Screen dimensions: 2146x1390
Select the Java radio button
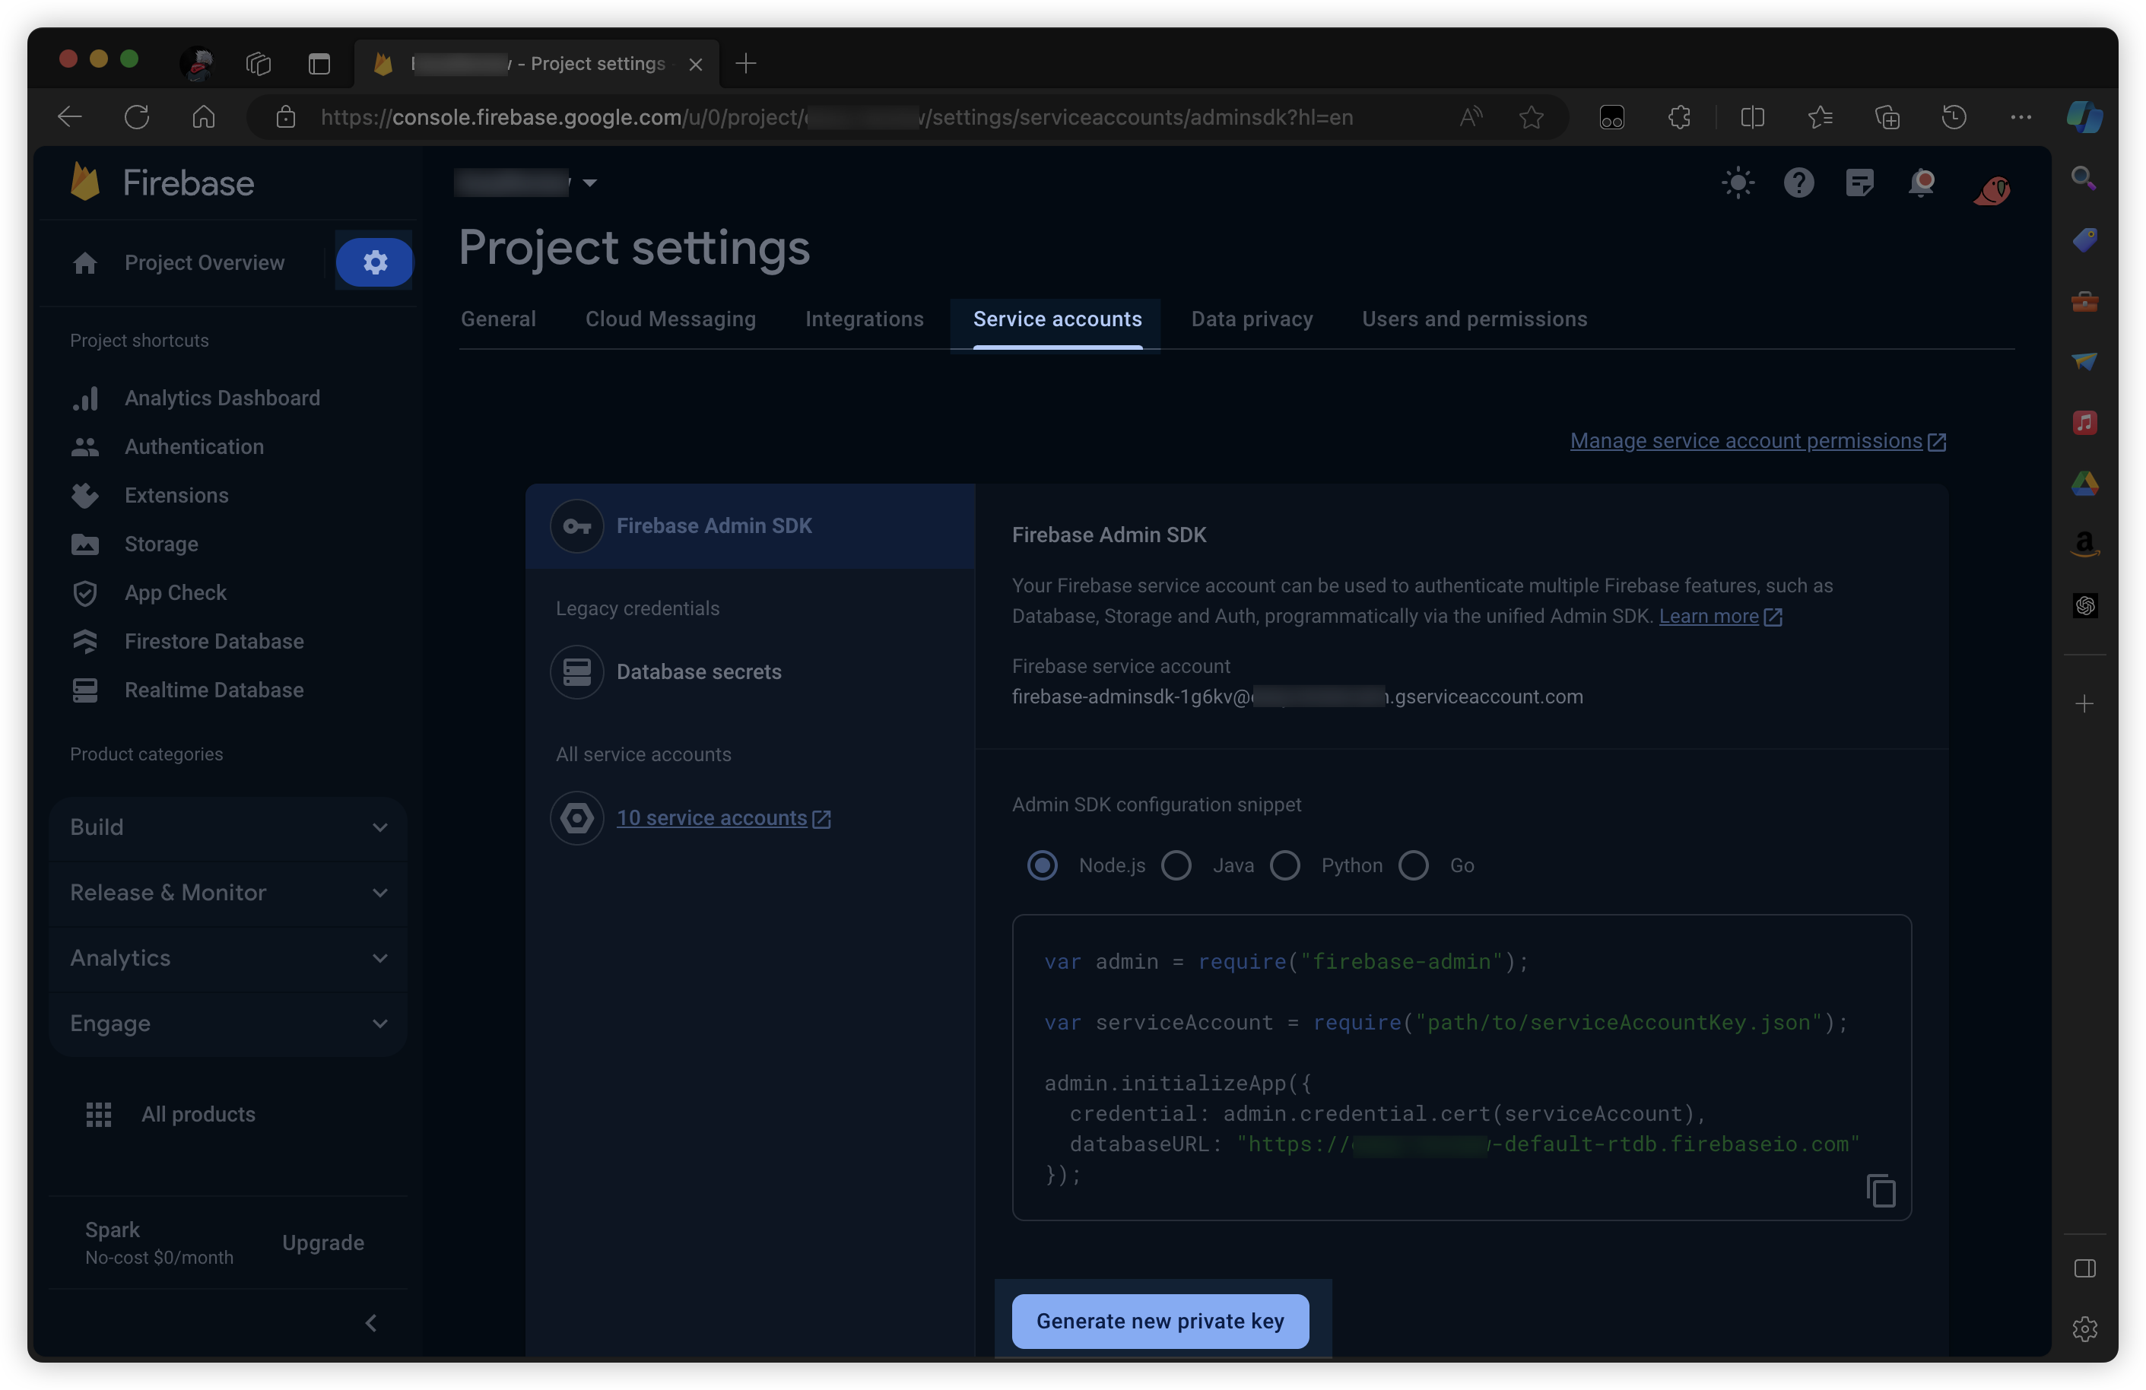(x=1176, y=865)
